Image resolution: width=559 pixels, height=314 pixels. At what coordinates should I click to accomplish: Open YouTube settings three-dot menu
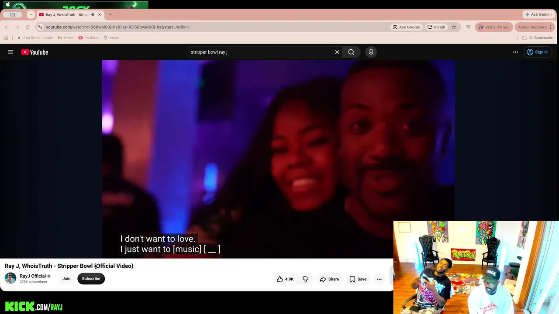[515, 52]
